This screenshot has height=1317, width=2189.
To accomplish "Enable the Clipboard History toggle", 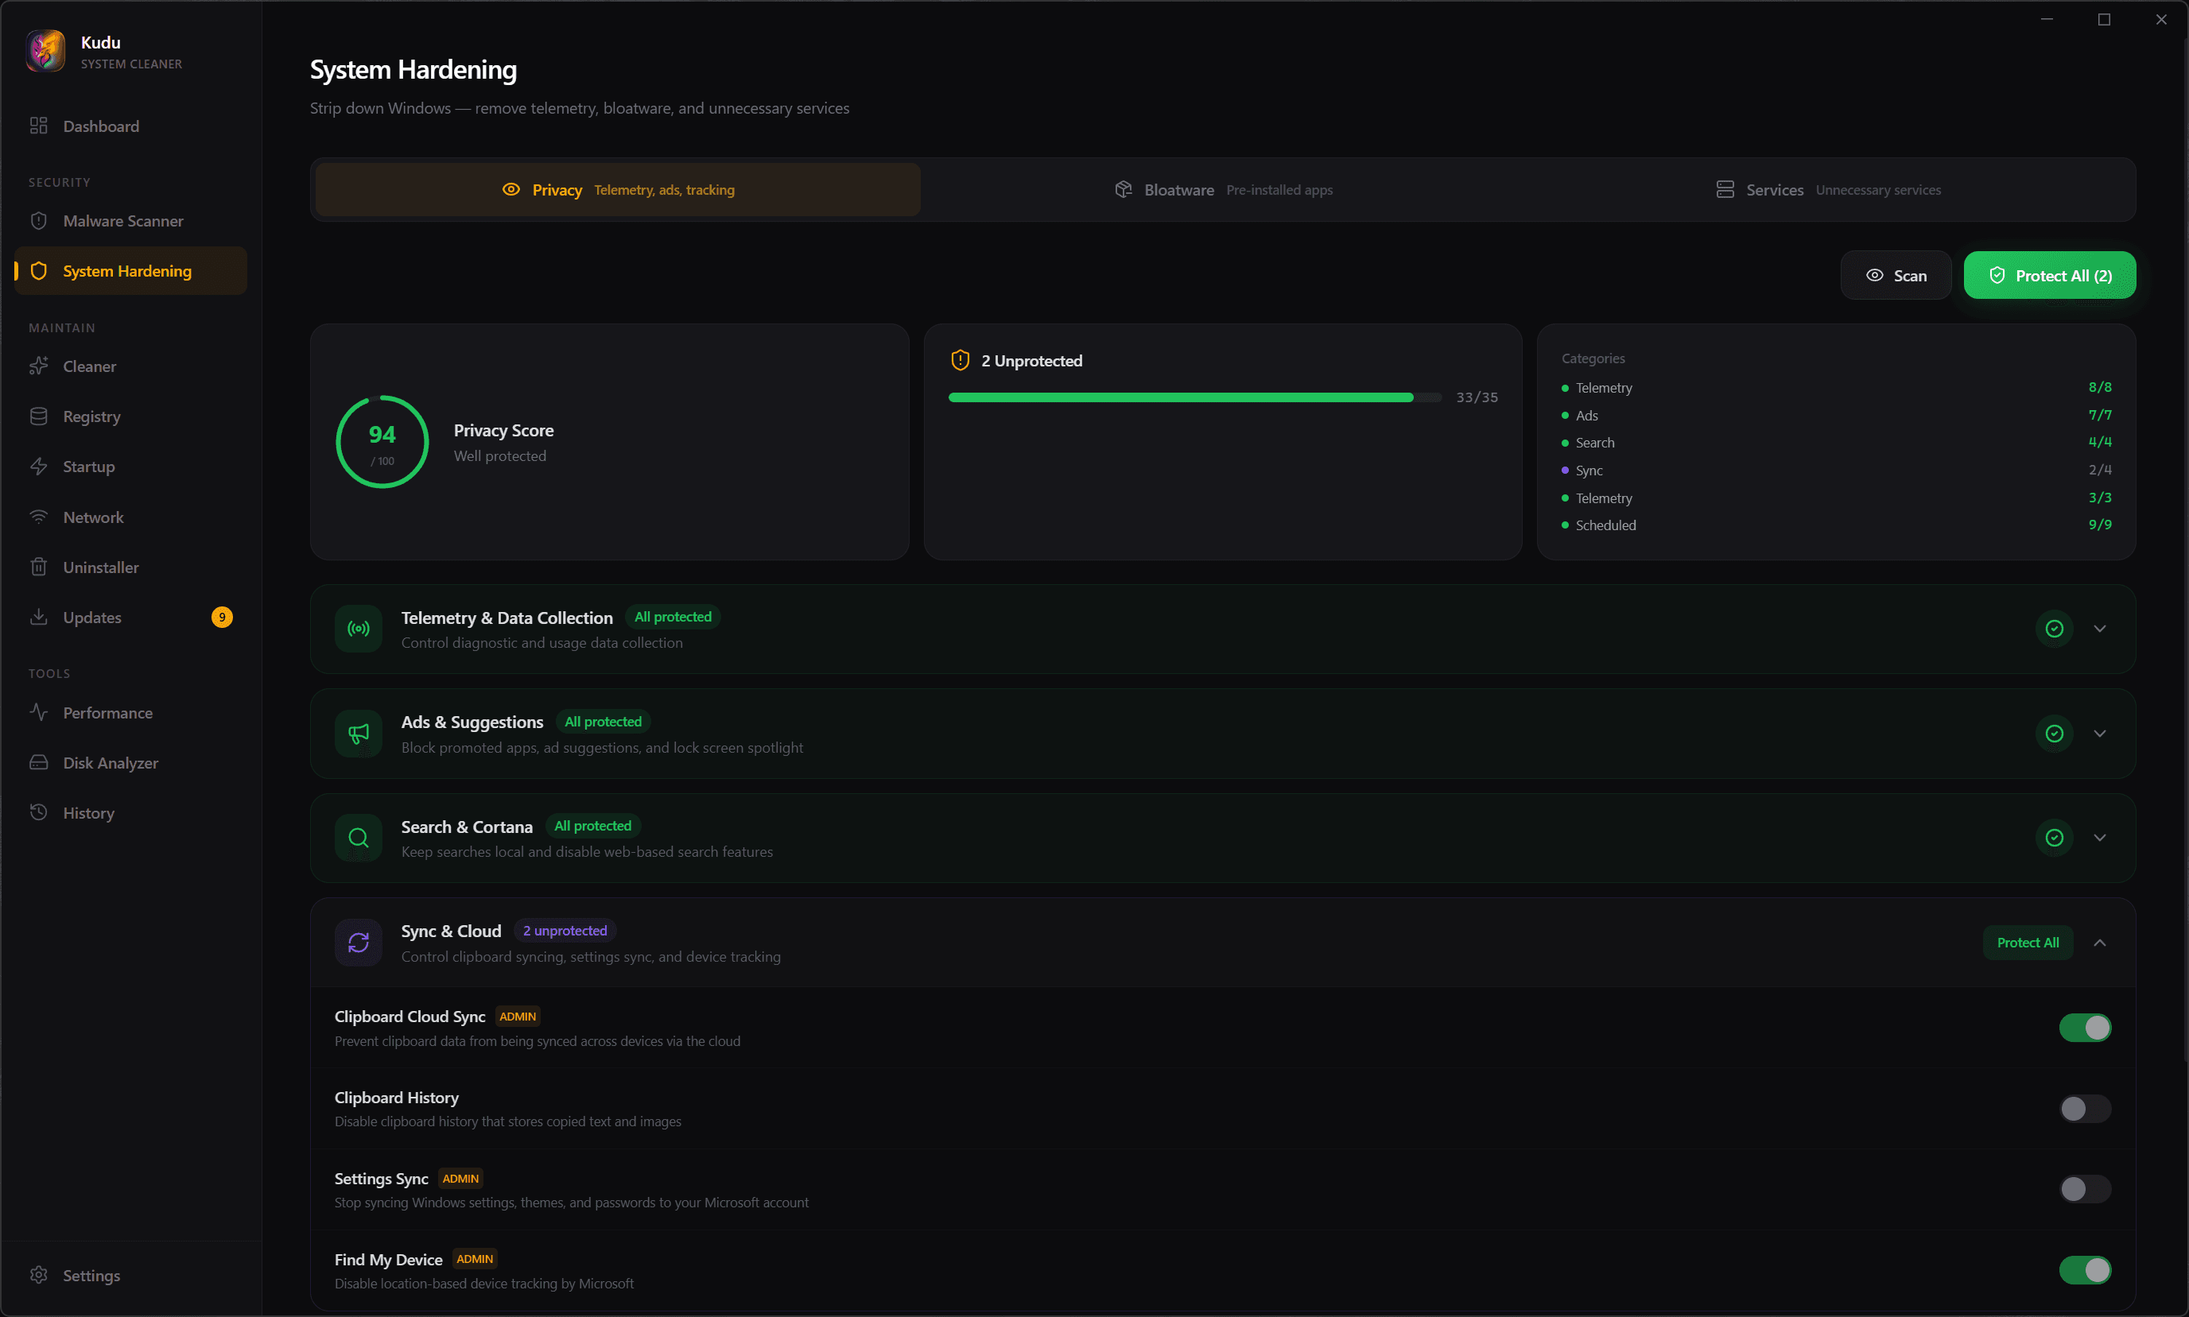I will 2084,1109.
